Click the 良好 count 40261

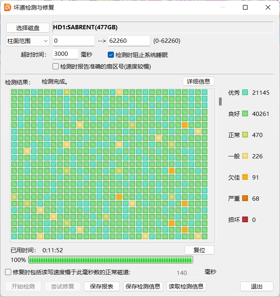261,114
